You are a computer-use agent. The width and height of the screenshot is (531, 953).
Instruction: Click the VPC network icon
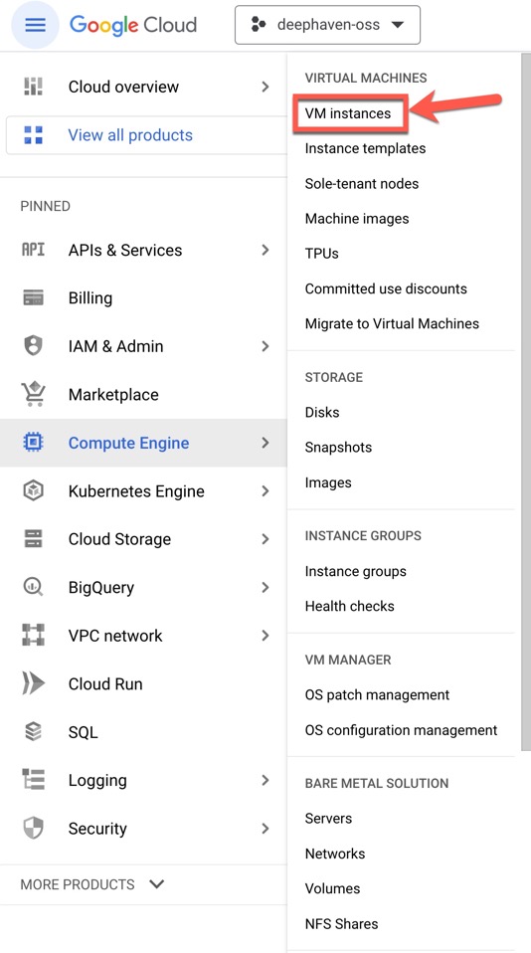click(x=34, y=635)
